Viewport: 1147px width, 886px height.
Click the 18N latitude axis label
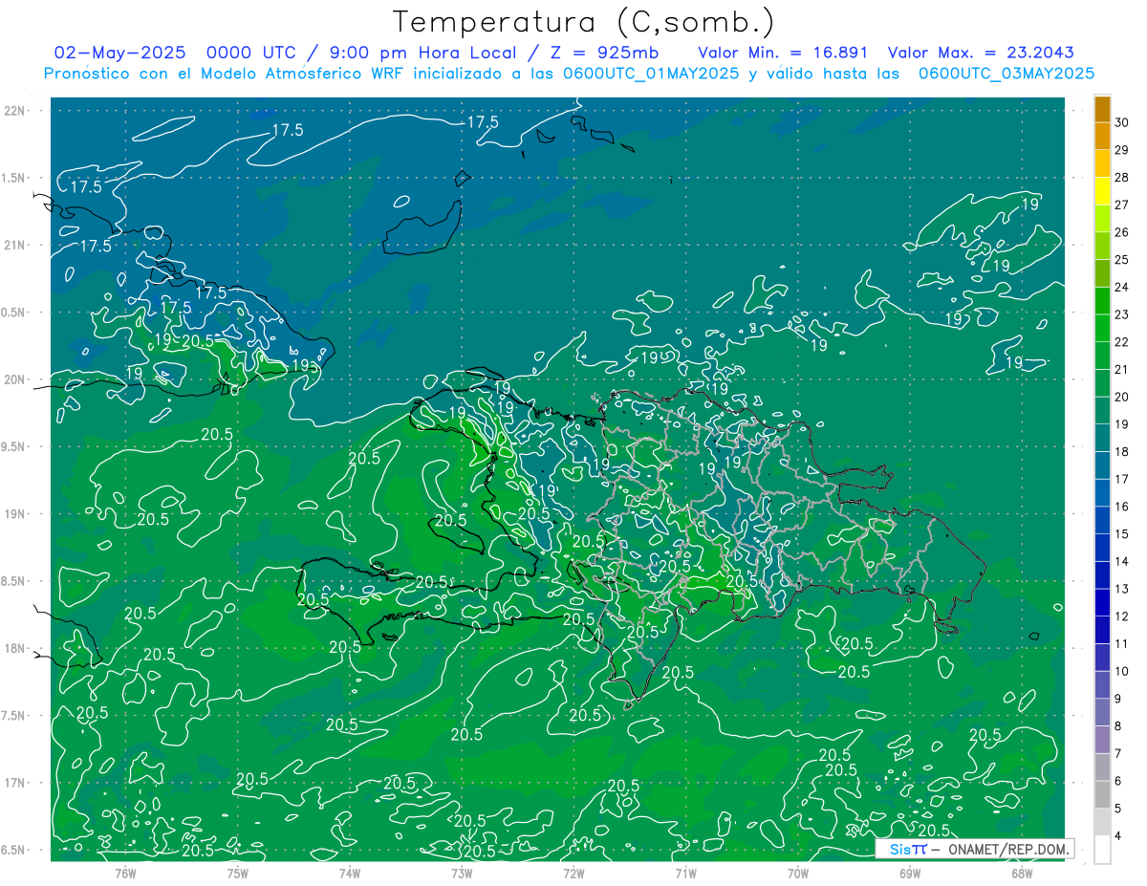[13, 648]
